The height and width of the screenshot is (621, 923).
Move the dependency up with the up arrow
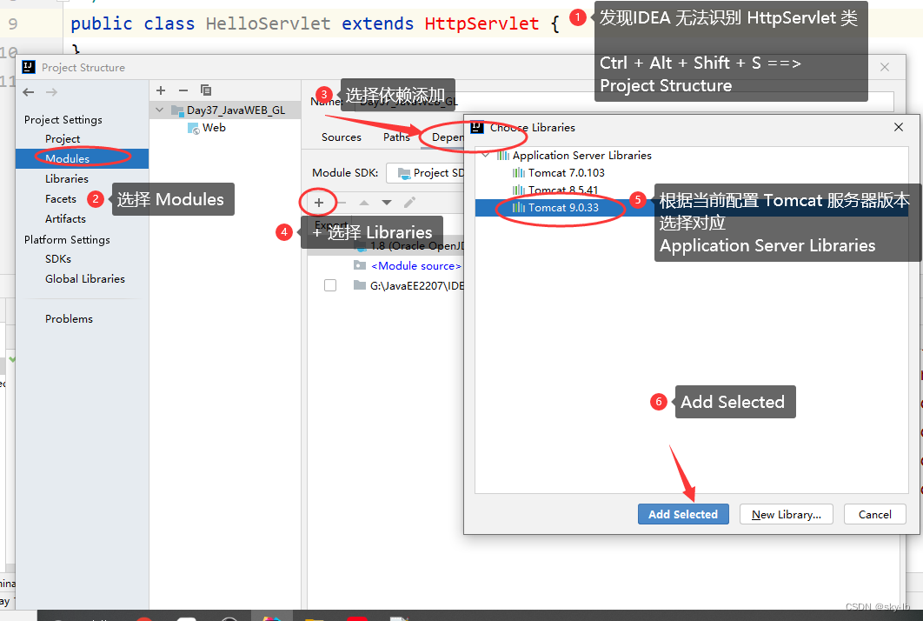[x=364, y=203]
